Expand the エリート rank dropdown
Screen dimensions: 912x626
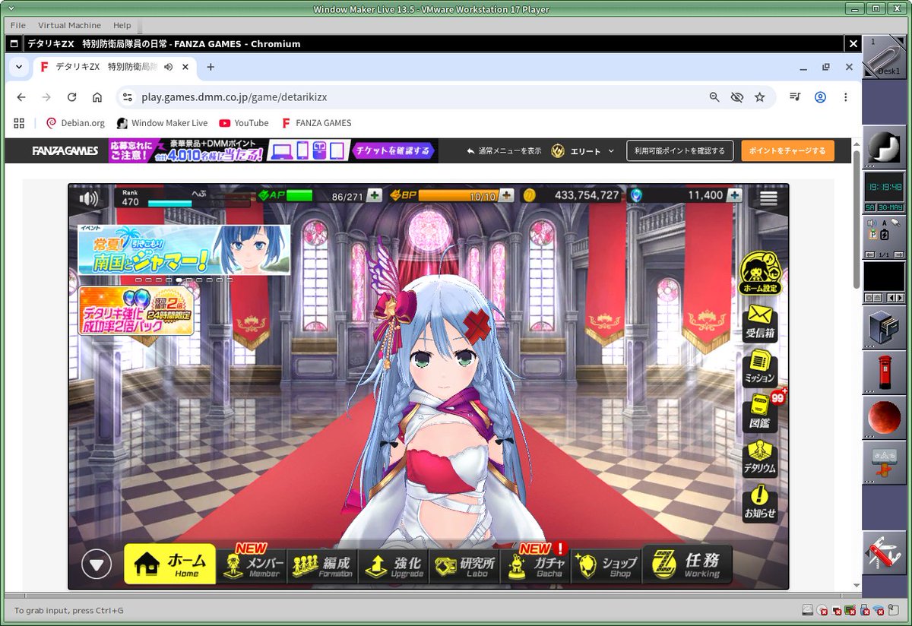[582, 151]
